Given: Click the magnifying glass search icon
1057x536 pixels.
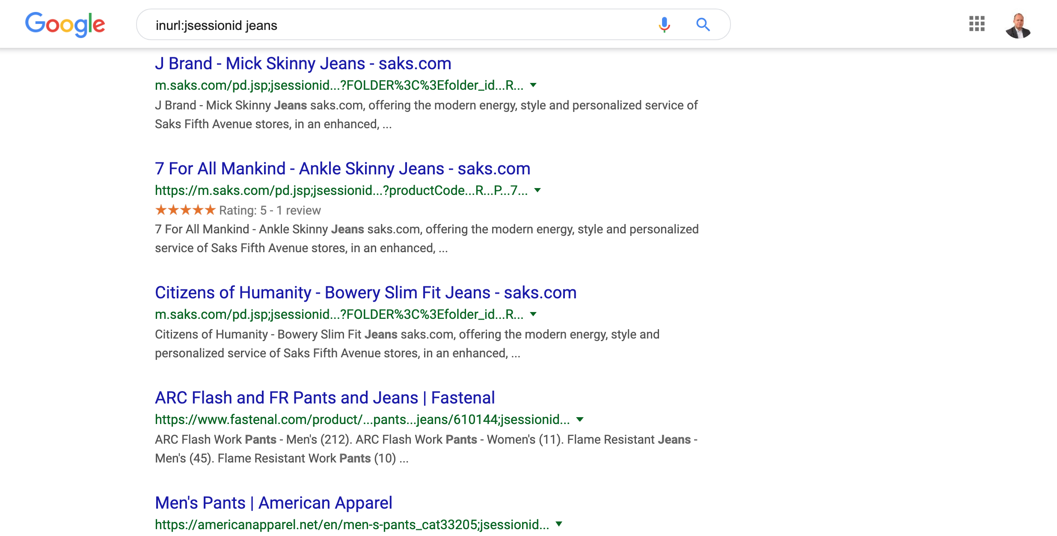Looking at the screenshot, I should click(703, 25).
